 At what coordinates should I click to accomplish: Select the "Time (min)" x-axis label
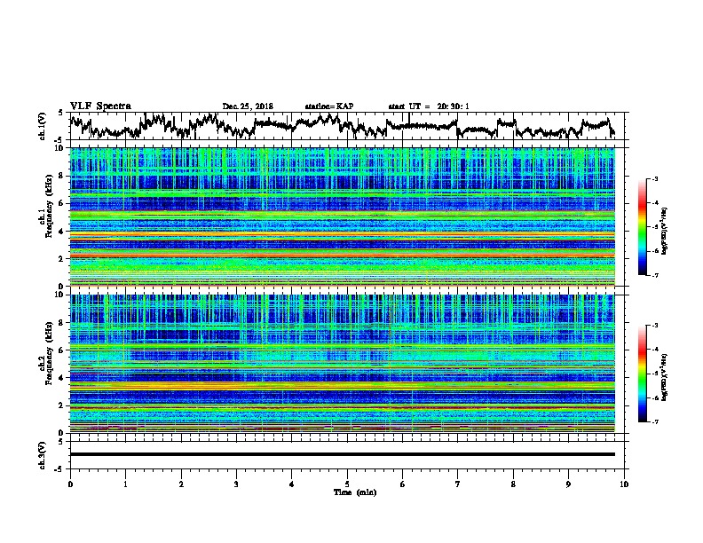pos(355,492)
